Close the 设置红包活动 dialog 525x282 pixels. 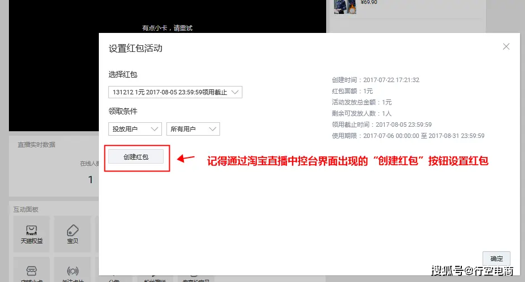[506, 46]
